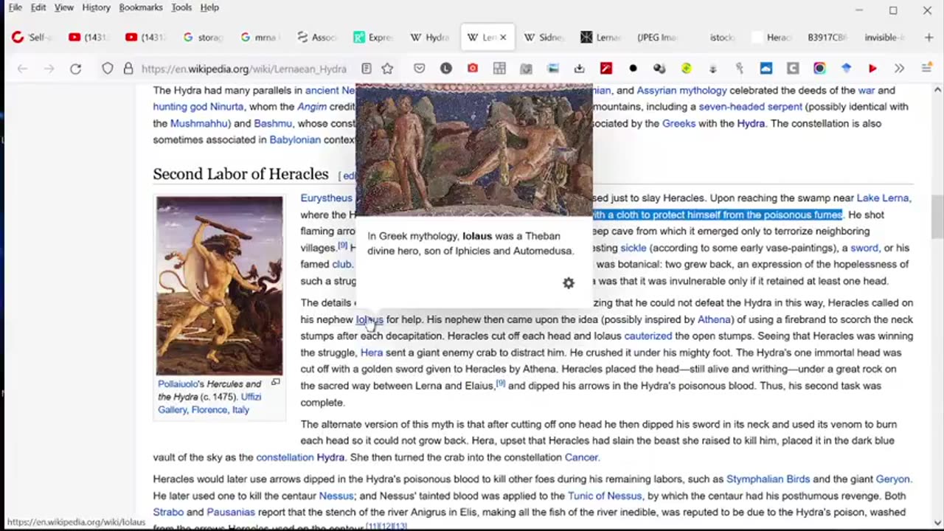
Task: Open the Tools menu
Action: tap(181, 7)
